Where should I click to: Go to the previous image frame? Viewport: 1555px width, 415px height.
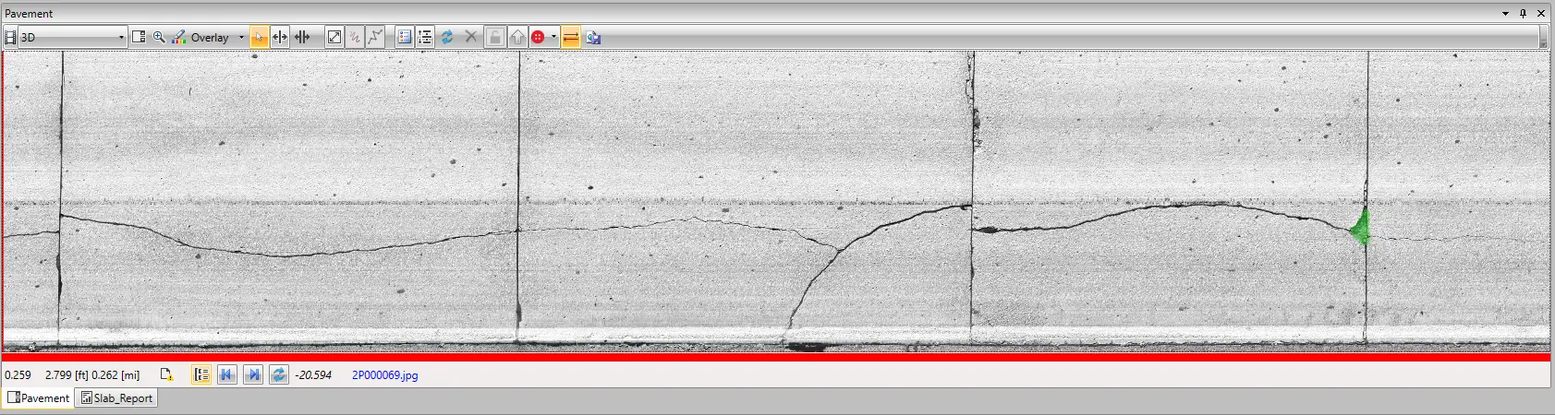tap(227, 374)
